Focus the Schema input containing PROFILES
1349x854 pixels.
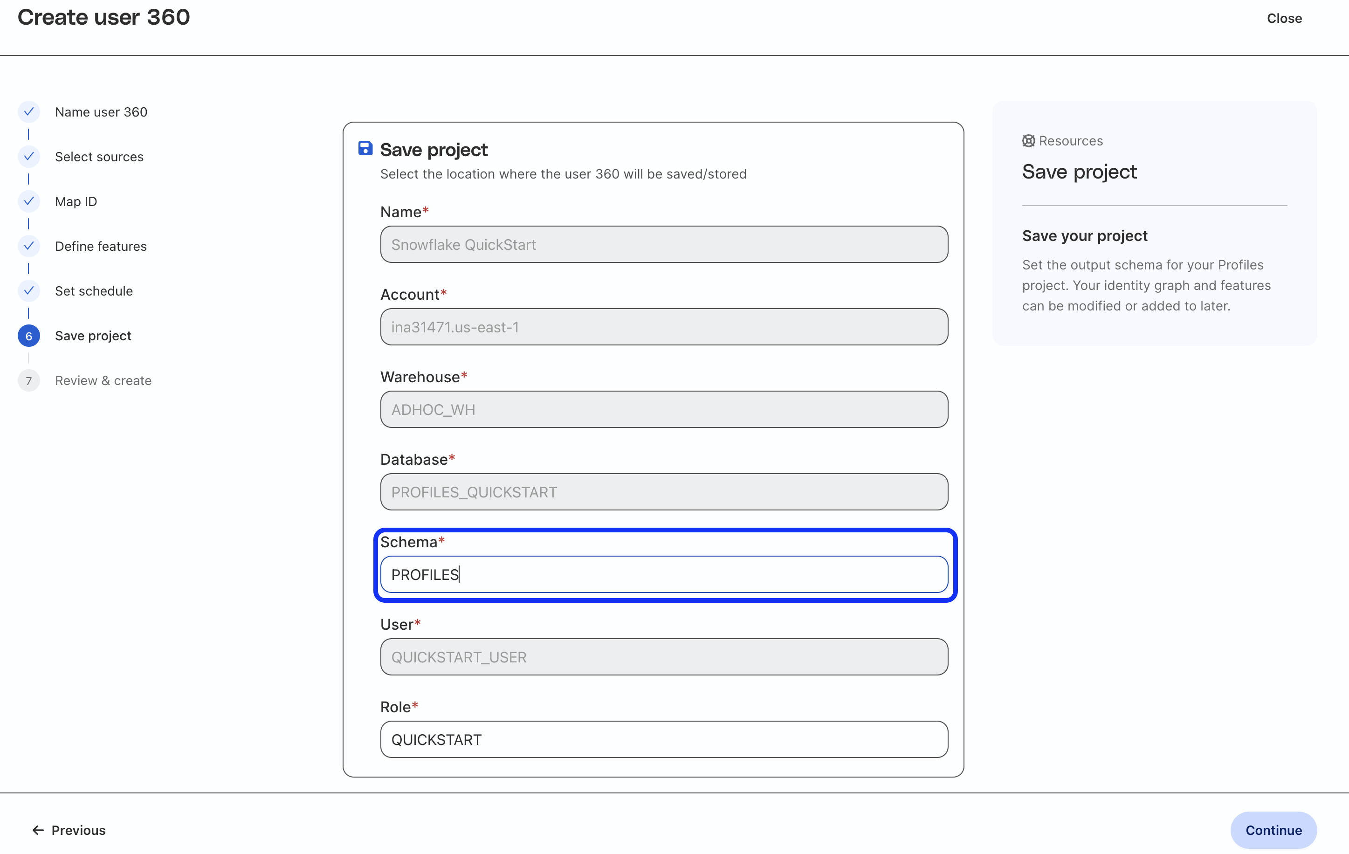[664, 574]
